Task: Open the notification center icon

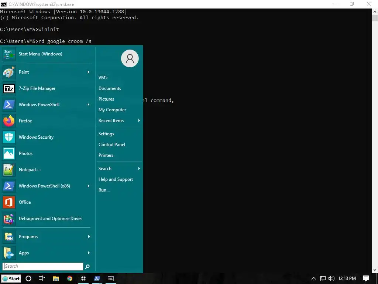Action: click(366, 278)
